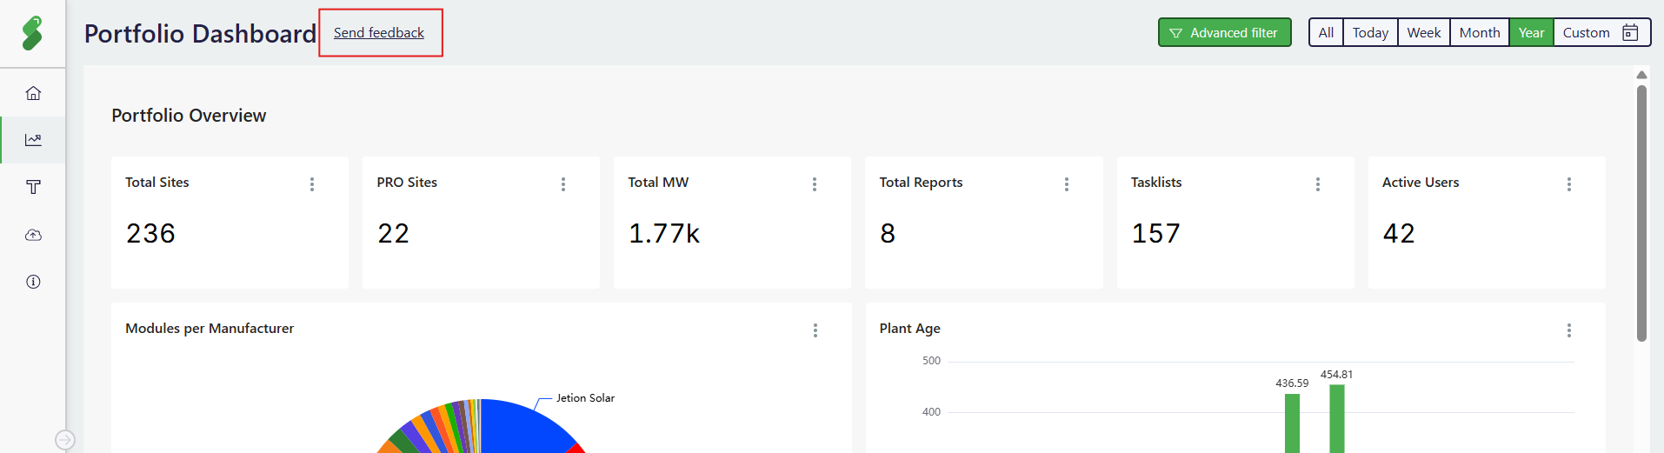
Task: Open Total Reports card options menu
Action: click(x=1067, y=184)
